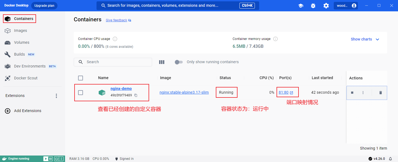Toggle Only show running containers
Viewport: 398px width, 162px height.
(x=179, y=62)
